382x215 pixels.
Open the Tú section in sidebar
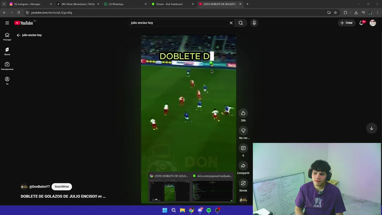click(x=7, y=81)
